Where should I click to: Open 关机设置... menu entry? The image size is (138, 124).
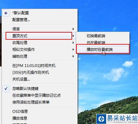(21, 79)
